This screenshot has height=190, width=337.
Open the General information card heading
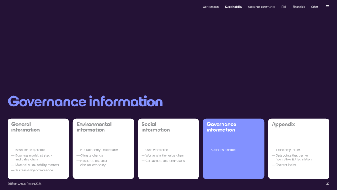pos(25,127)
